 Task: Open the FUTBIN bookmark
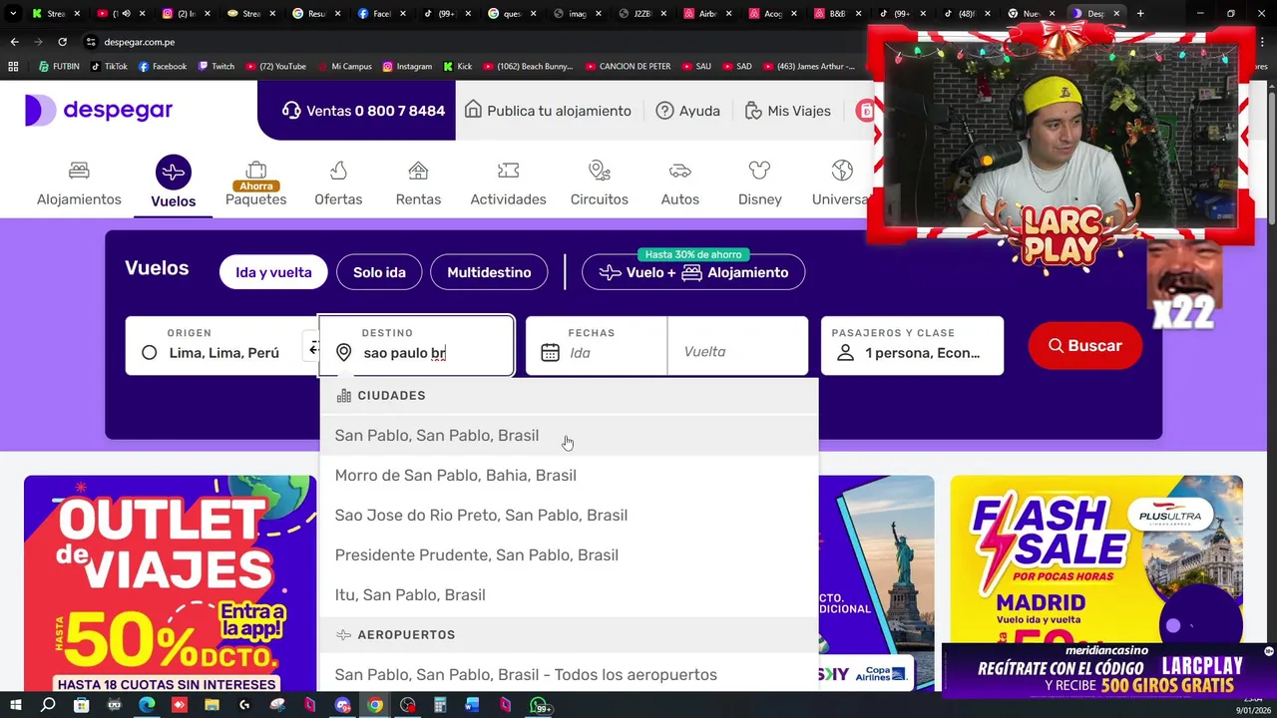click(x=59, y=66)
